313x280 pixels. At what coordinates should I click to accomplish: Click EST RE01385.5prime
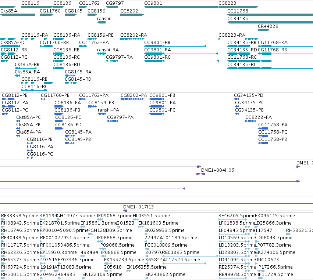point(181,252)
